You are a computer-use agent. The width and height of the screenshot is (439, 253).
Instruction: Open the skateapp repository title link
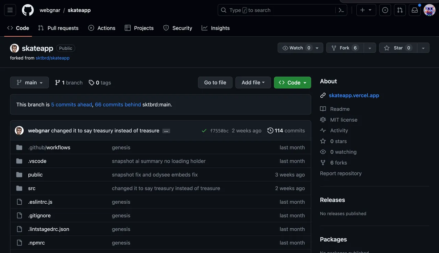[x=37, y=48]
